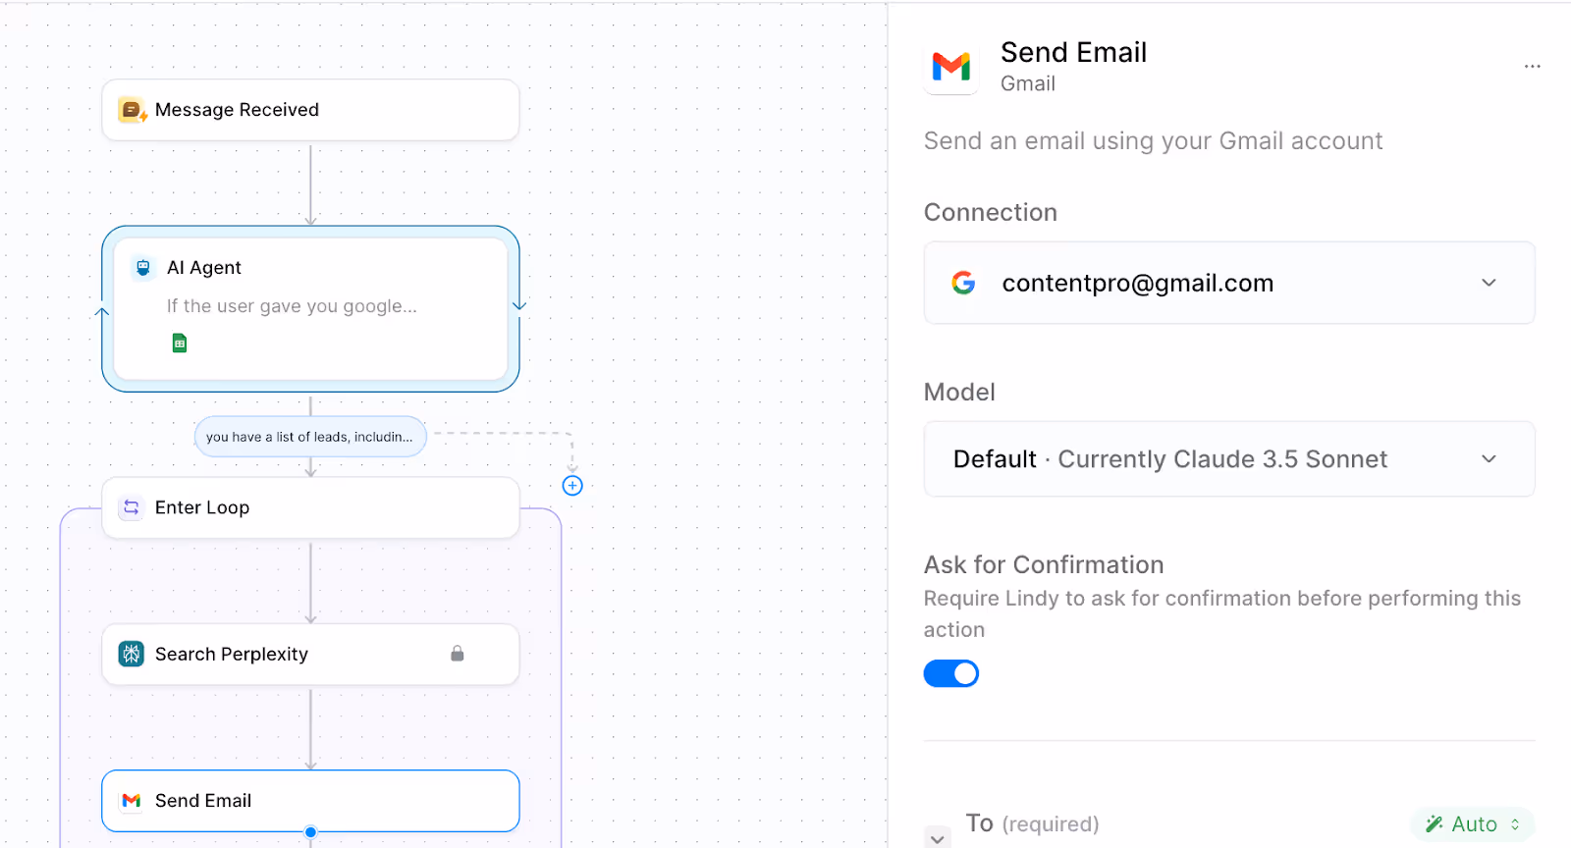Click the large Gmail logo in panel header
The width and height of the screenshot is (1571, 848).
(951, 67)
